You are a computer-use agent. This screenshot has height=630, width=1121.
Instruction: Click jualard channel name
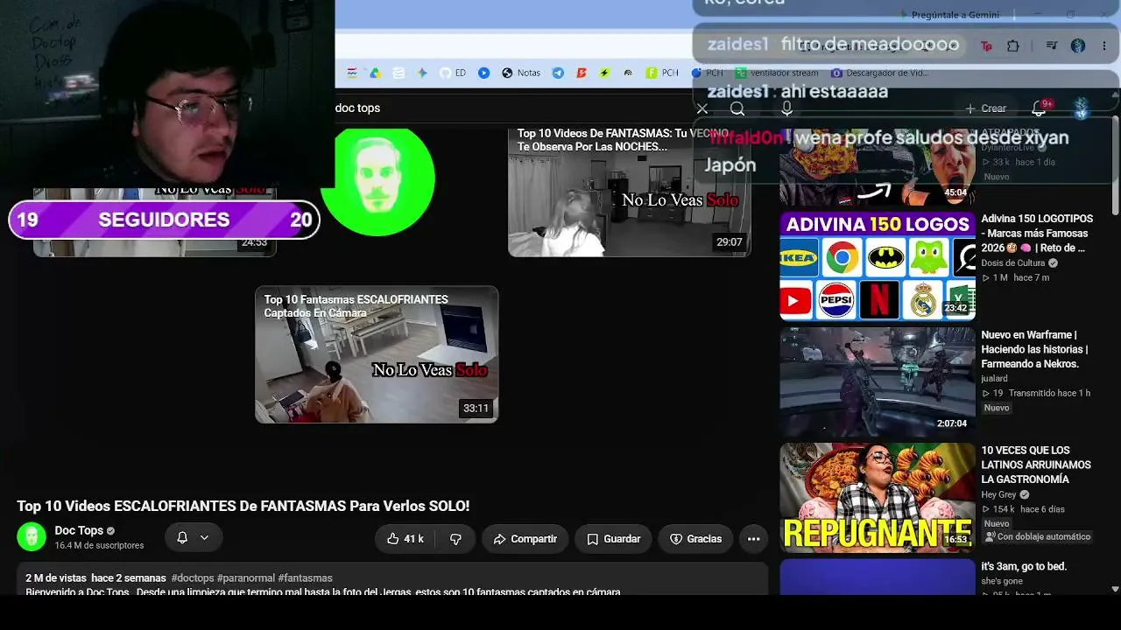994,379
